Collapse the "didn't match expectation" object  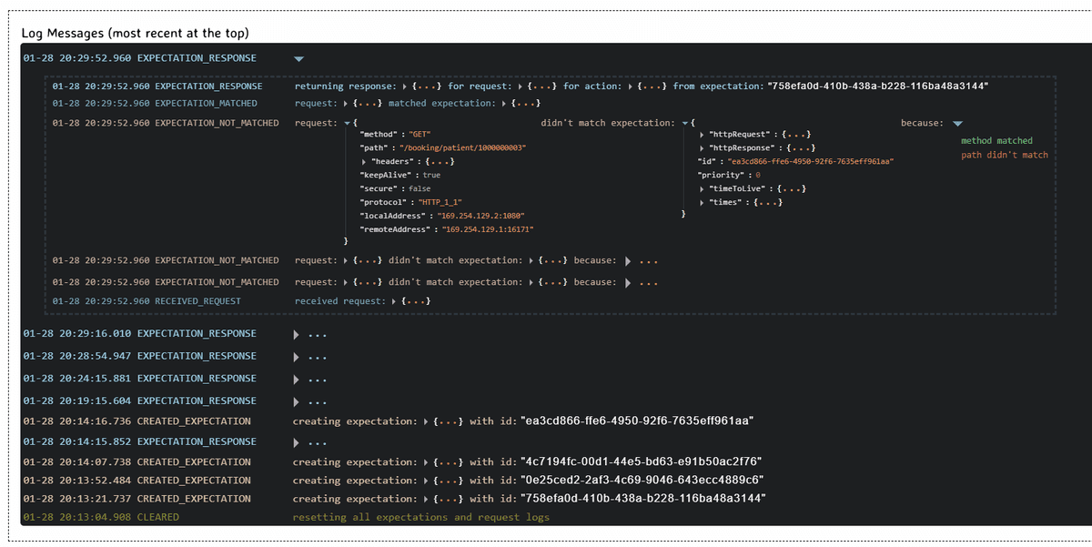click(x=682, y=122)
